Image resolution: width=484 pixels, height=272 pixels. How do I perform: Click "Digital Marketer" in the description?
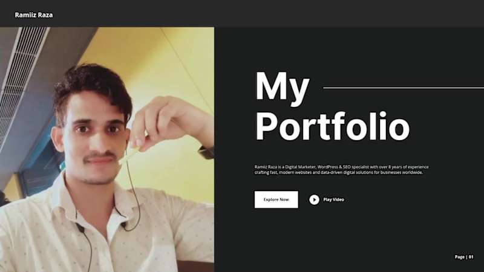coord(300,167)
